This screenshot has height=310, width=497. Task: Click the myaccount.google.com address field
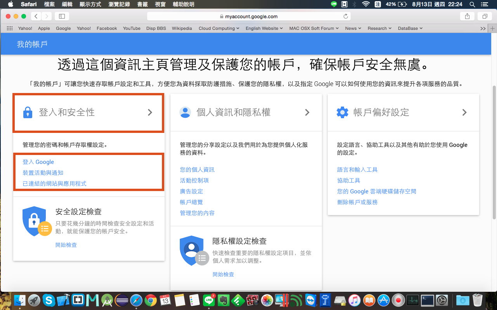point(249,16)
